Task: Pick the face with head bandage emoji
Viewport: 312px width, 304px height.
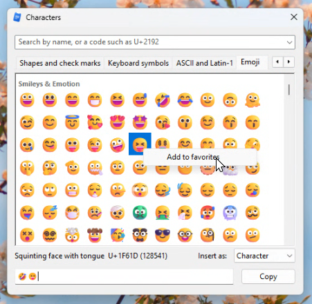Action: [x=118, y=212]
